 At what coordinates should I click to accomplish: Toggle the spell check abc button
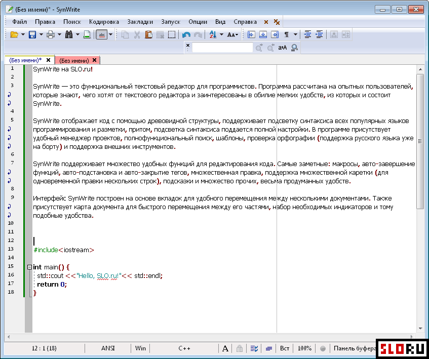coord(102,35)
